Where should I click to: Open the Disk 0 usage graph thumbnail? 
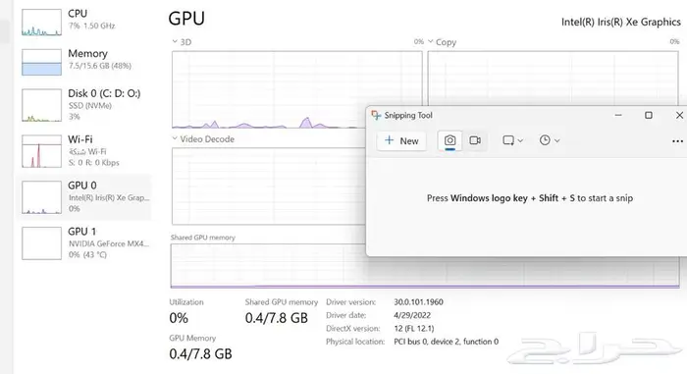pos(41,105)
